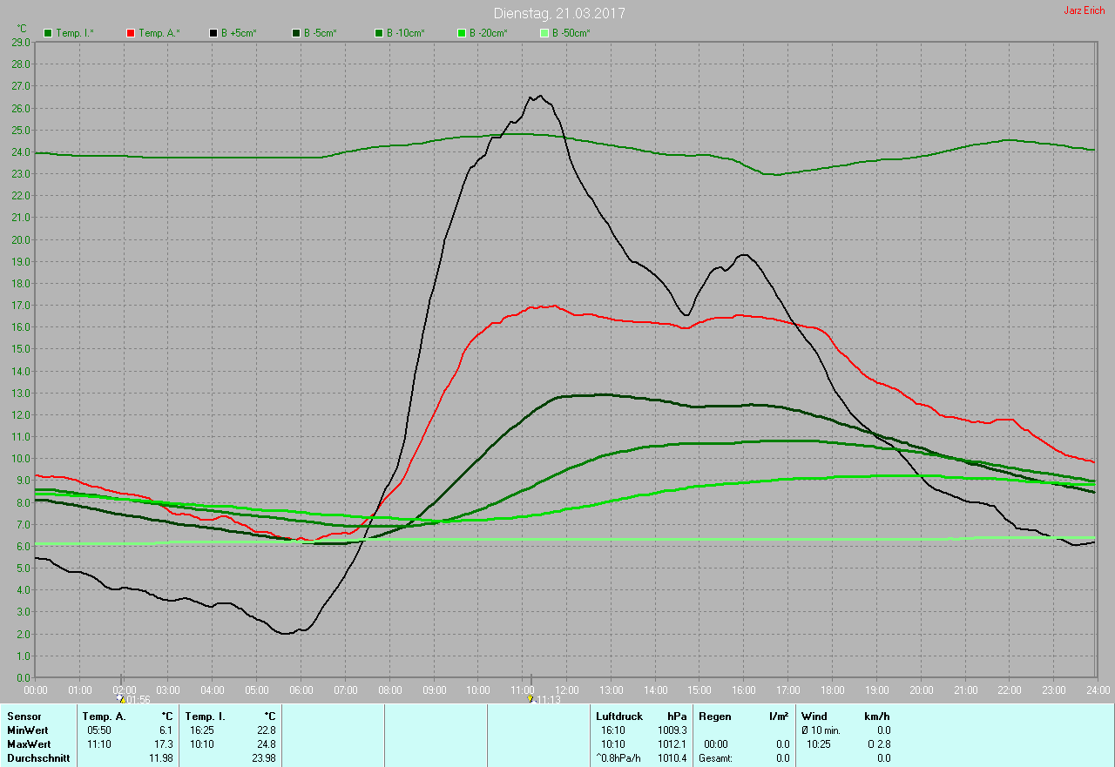Click the MaxWert row label
Viewport: 1115px width, 767px height.
coord(29,744)
